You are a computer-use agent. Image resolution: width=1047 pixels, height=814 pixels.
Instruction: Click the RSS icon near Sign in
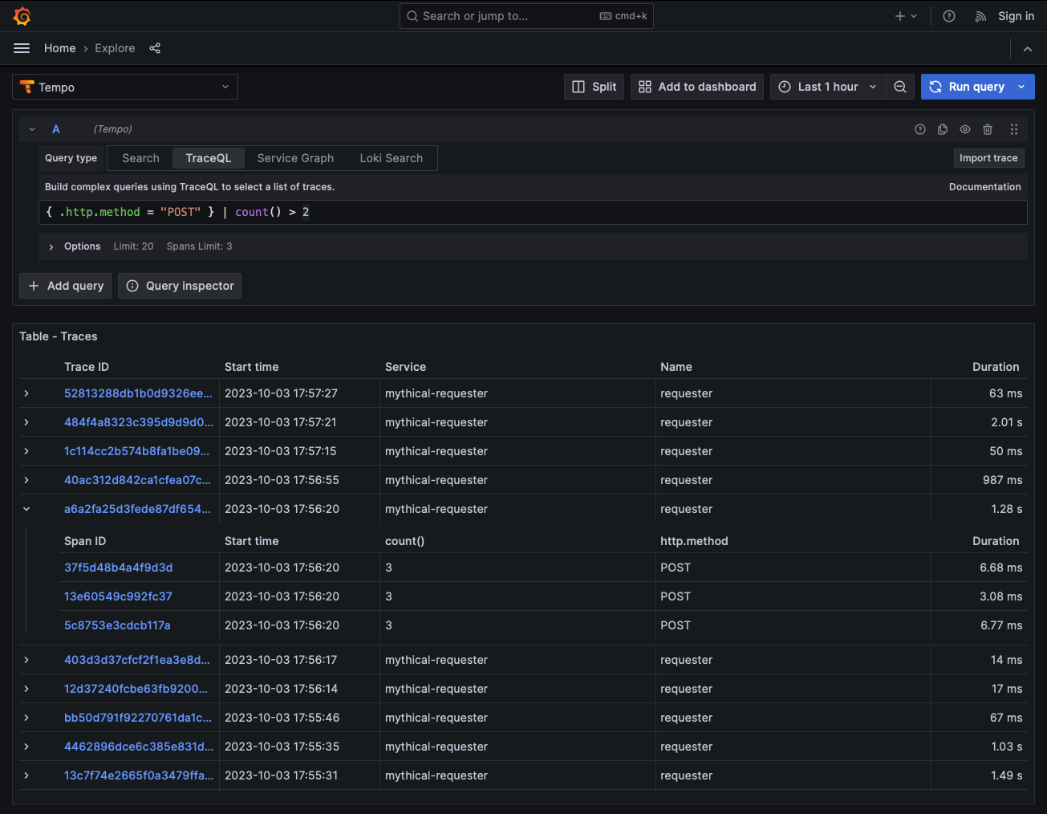tap(980, 15)
